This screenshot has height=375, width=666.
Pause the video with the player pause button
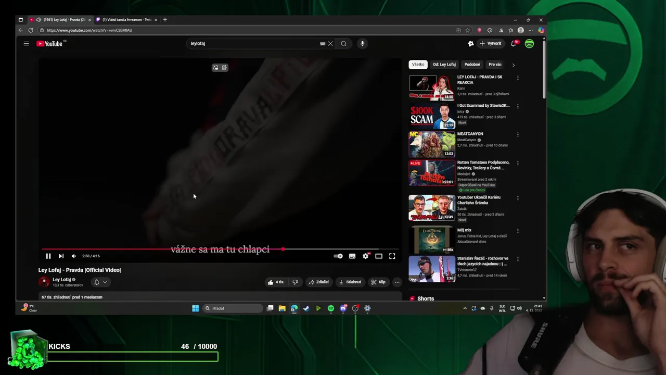(x=48, y=256)
